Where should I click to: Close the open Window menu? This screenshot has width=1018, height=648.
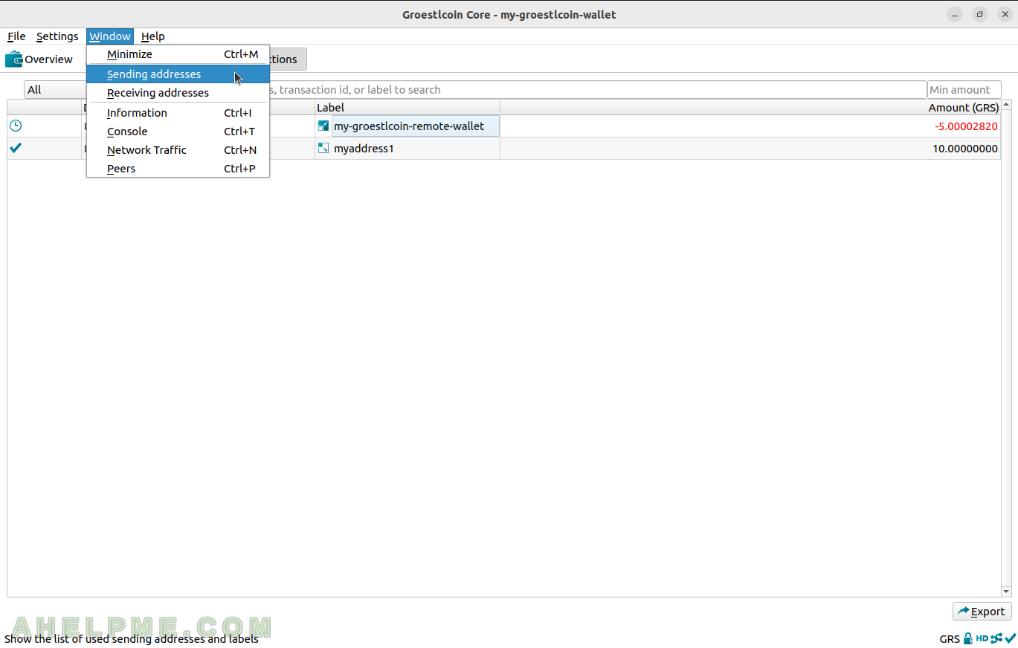(110, 36)
